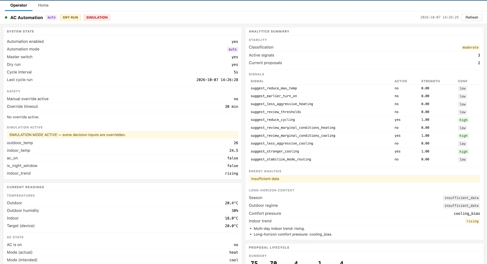Click the STRENGTH column header
Viewport: 487px width, 264px height.
[430, 81]
